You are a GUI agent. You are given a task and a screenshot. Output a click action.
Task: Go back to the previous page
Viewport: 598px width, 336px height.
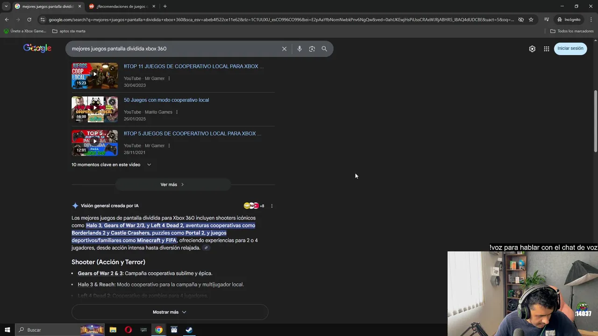pos(7,20)
